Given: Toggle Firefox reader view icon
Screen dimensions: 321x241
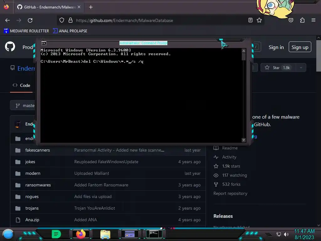Looking at the screenshot, I should pos(250,20).
